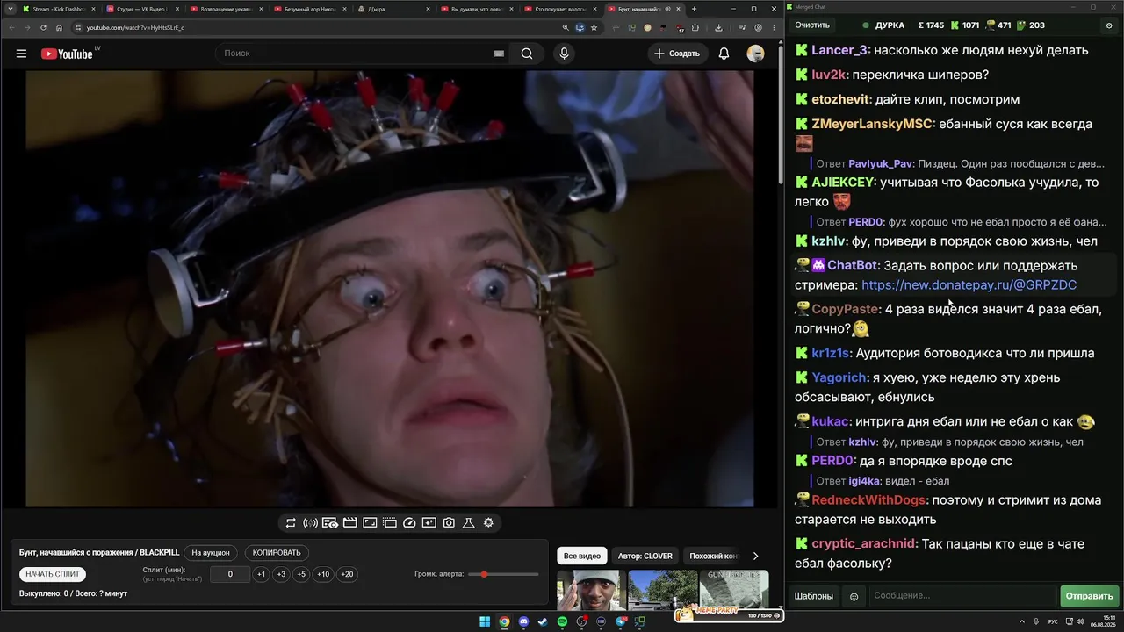This screenshot has width=1124, height=632.
Task: Click the eye-with-list icon in player toolbar
Action: tap(330, 523)
